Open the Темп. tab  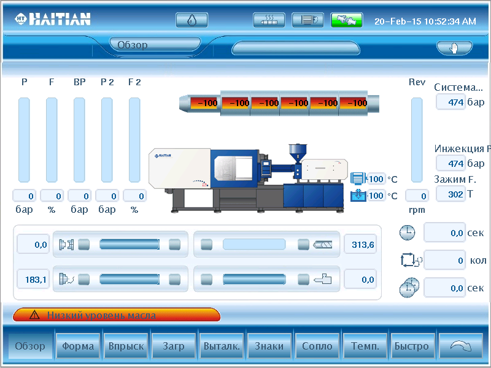tap(365, 346)
